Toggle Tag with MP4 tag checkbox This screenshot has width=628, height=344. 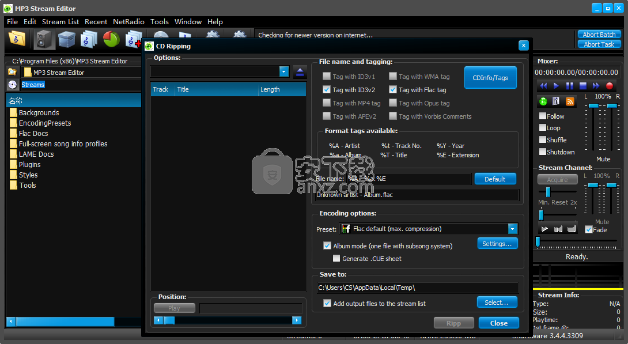[x=327, y=103]
